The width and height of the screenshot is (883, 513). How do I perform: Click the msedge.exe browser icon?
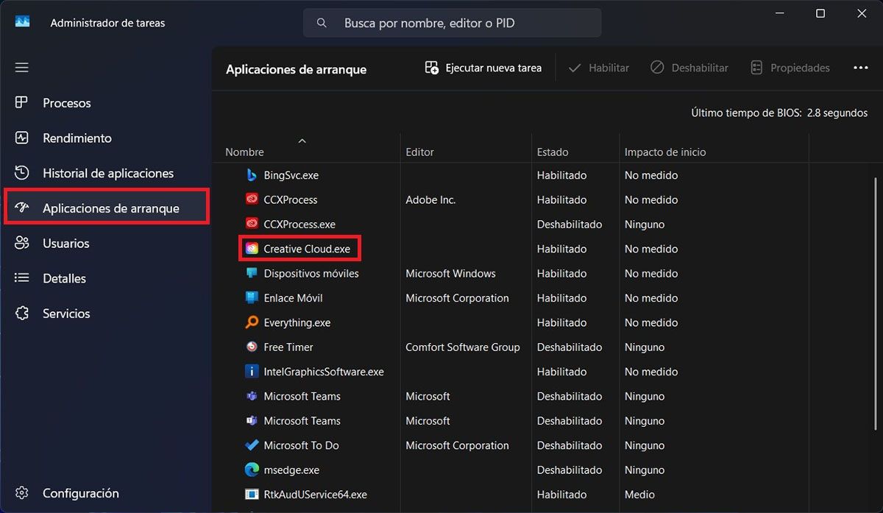[252, 470]
